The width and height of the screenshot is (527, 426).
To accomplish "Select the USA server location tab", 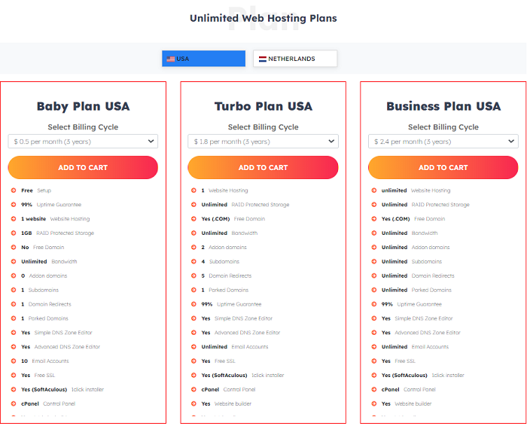I will [x=203, y=59].
